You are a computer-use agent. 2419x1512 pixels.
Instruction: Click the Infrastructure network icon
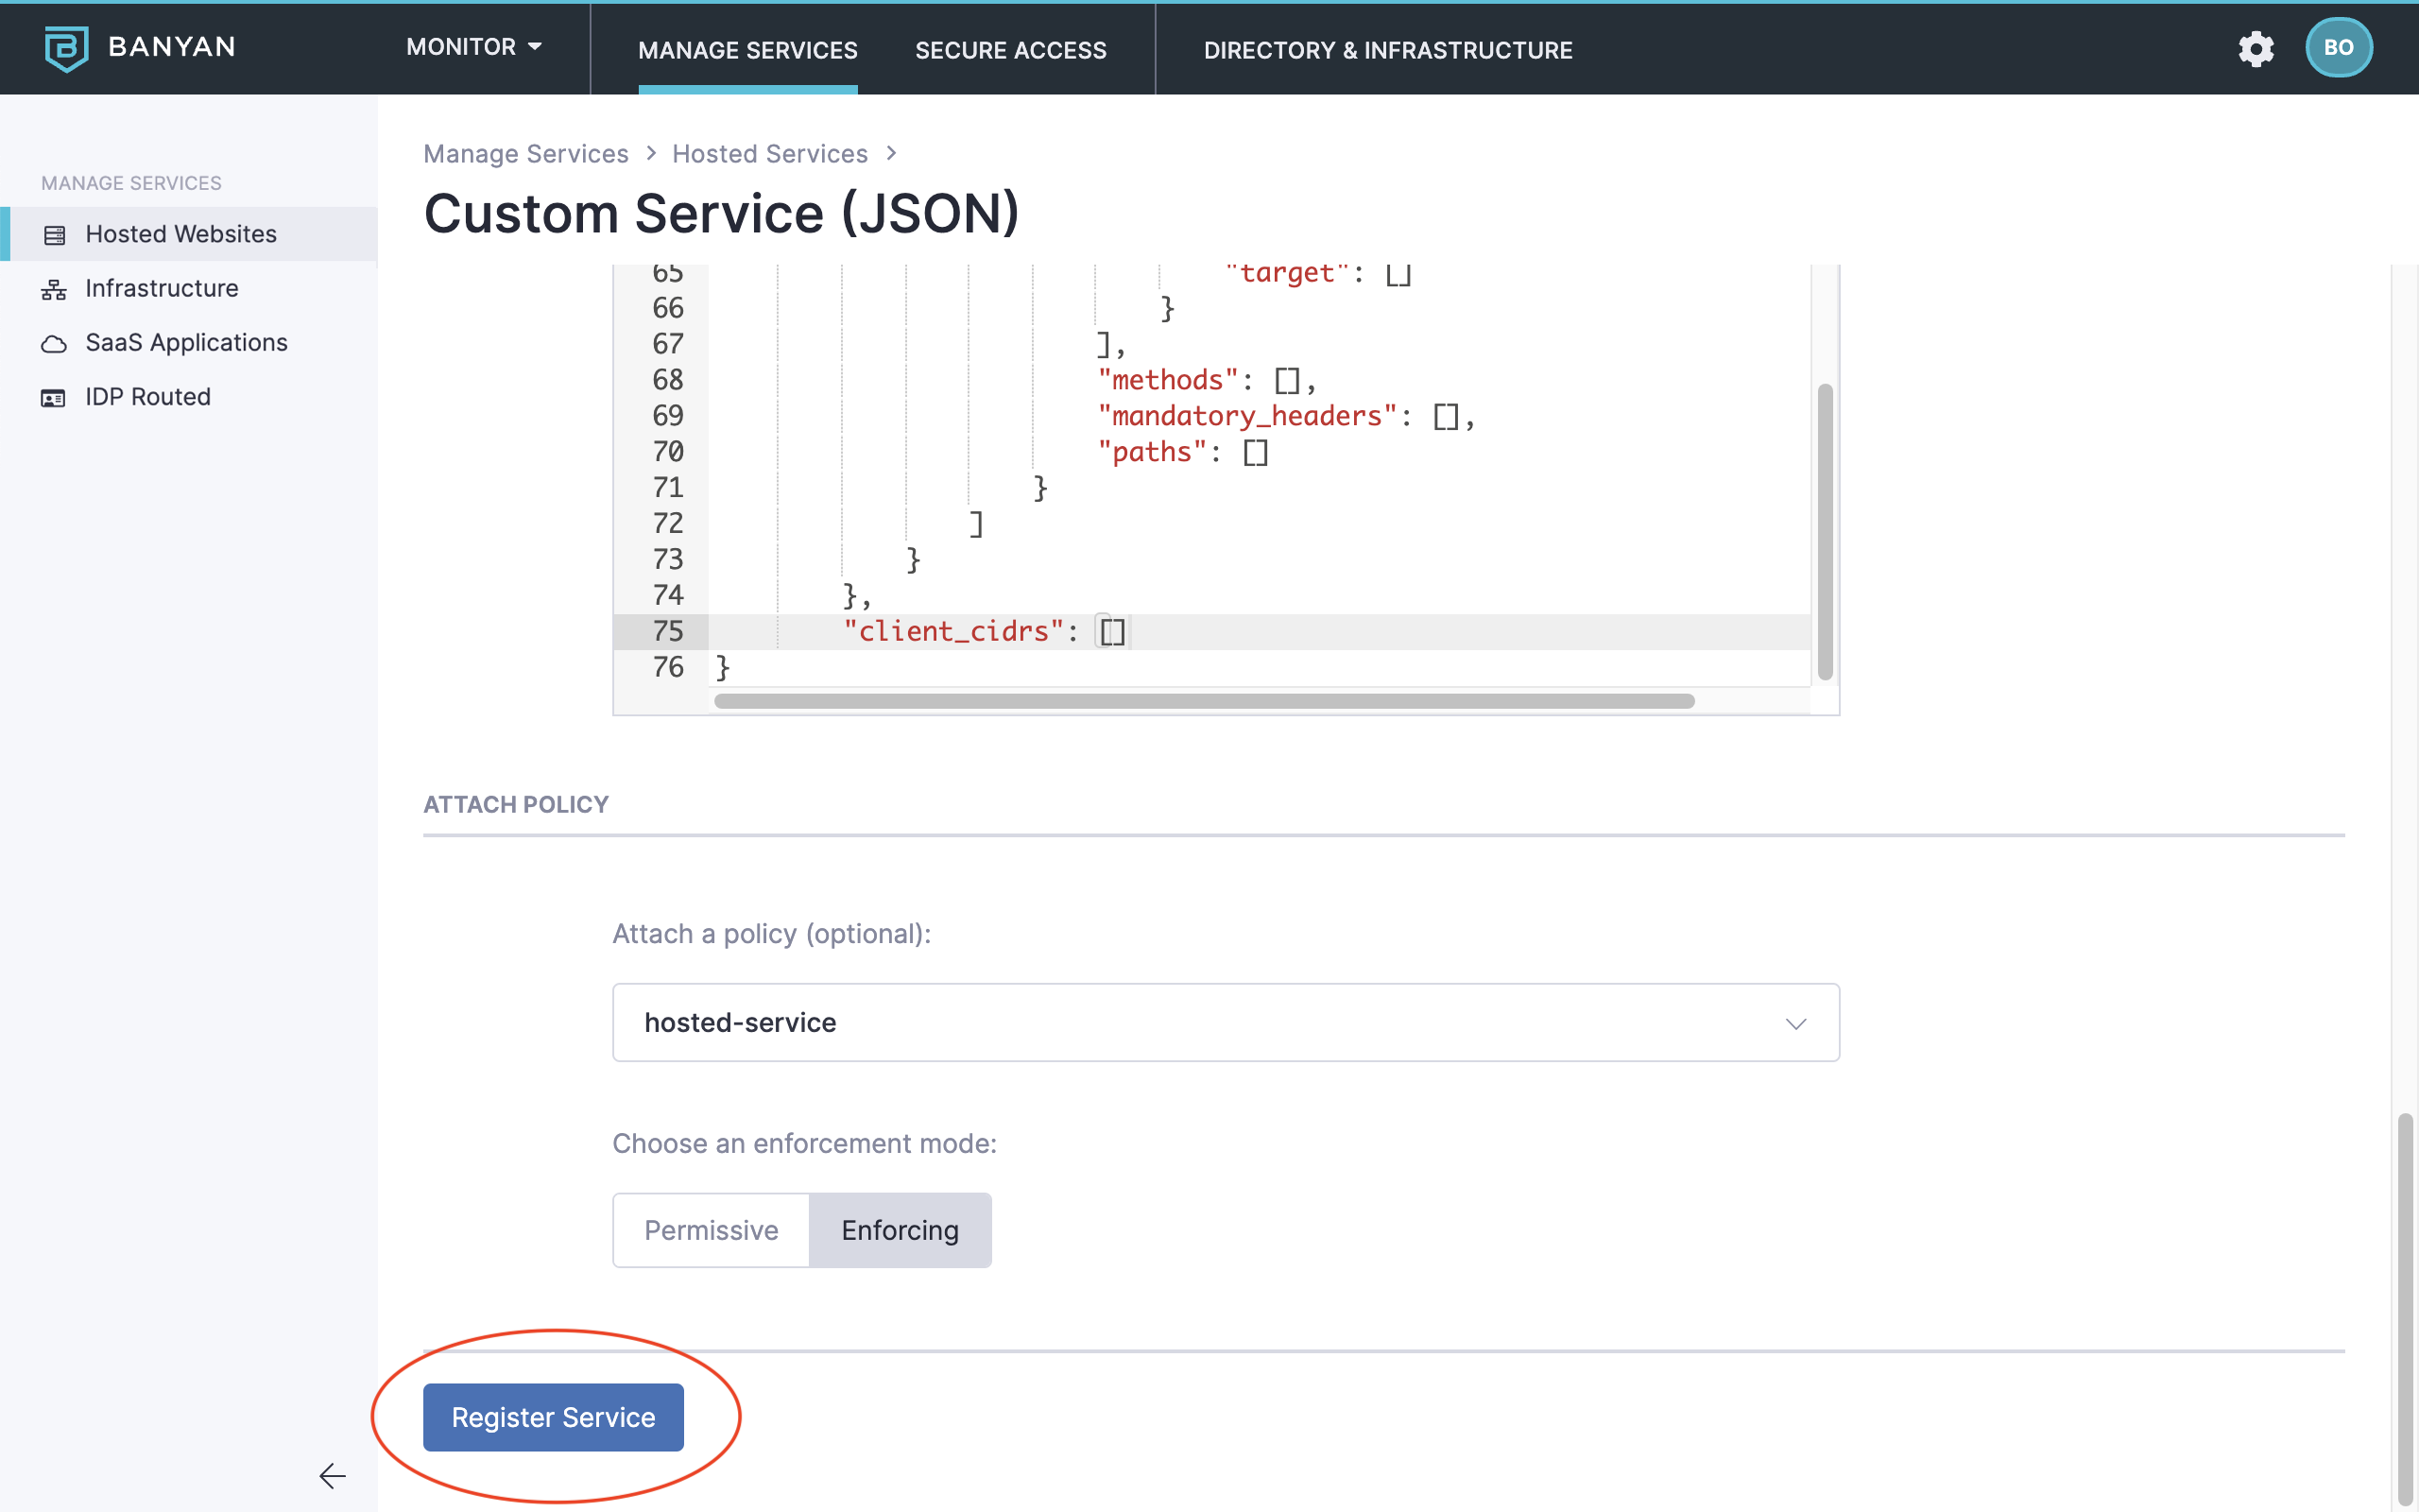(54, 289)
